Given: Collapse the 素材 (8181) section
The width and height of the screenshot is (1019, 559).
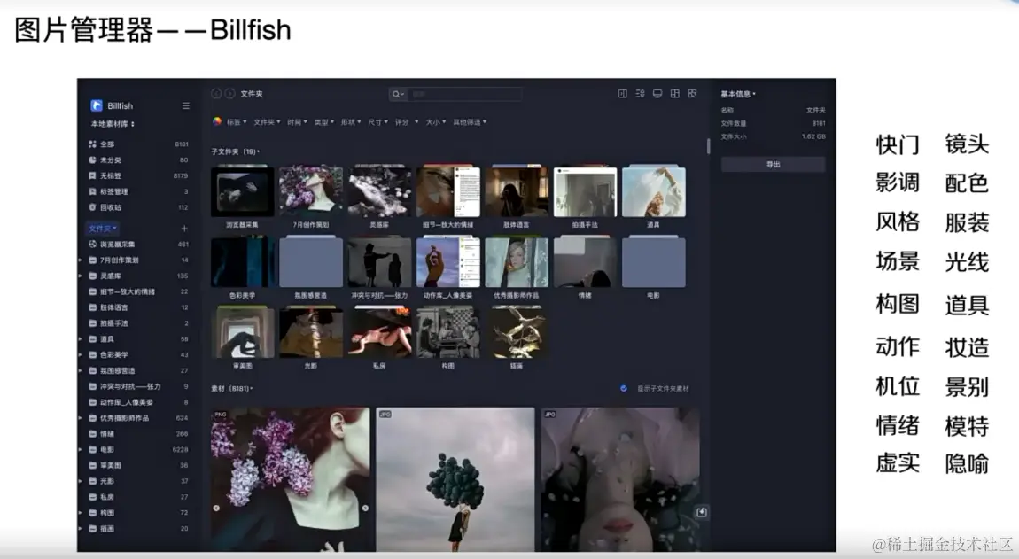Looking at the screenshot, I should (x=232, y=389).
